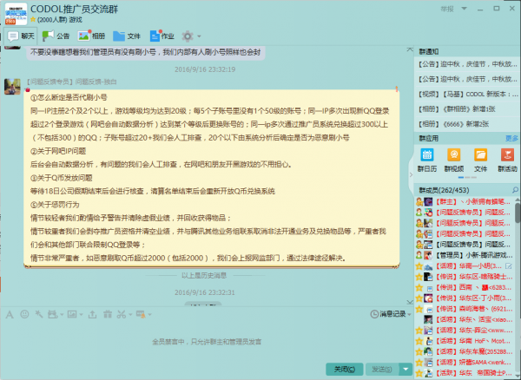This screenshot has width=521, height=380.
Task: Click the magic emoticon wand icon
Action: click(x=39, y=314)
